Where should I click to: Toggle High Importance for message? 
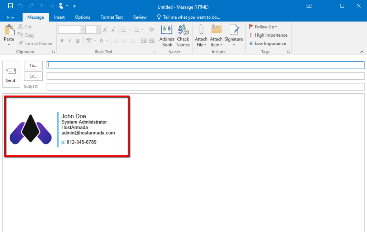pyautogui.click(x=268, y=35)
